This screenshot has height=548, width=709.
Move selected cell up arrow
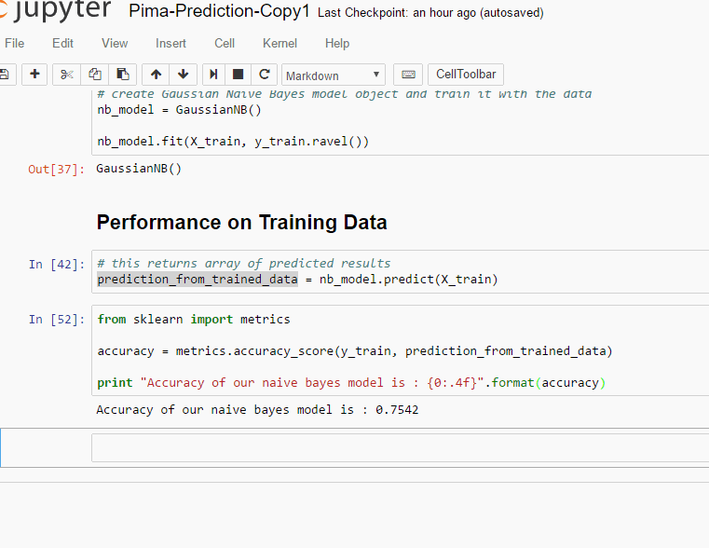[x=156, y=75]
